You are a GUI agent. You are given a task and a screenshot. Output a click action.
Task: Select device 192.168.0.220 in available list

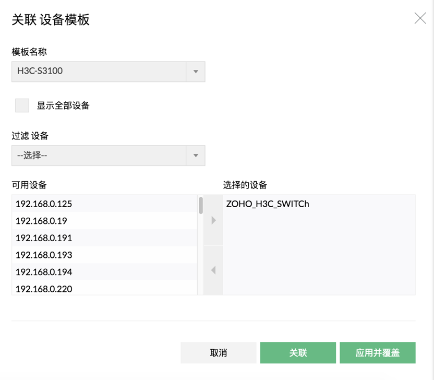tap(104, 288)
